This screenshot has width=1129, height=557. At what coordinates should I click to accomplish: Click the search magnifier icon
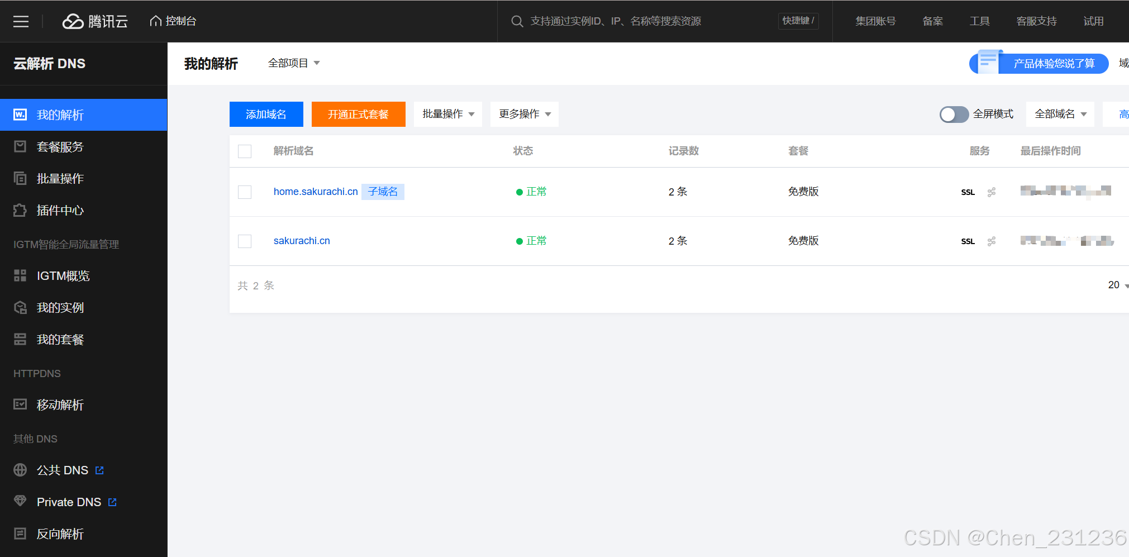click(517, 21)
